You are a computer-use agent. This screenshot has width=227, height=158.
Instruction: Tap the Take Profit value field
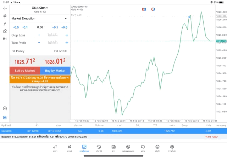[x=53, y=43]
